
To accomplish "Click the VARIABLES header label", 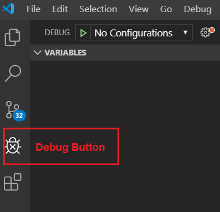I will point(65,53).
